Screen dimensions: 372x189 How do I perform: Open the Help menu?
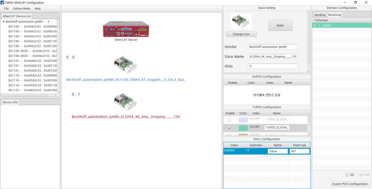(37, 8)
